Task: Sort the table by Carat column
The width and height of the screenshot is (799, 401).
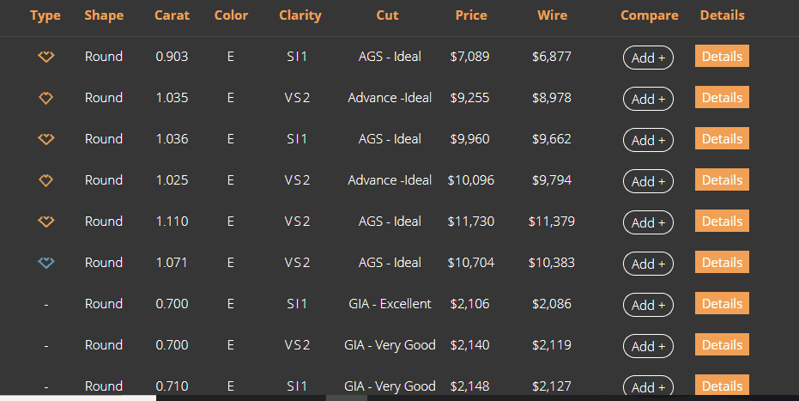Action: click(172, 15)
